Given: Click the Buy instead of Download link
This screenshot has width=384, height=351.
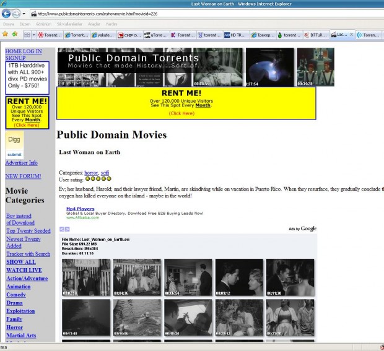Looking at the screenshot, I should tap(20, 219).
